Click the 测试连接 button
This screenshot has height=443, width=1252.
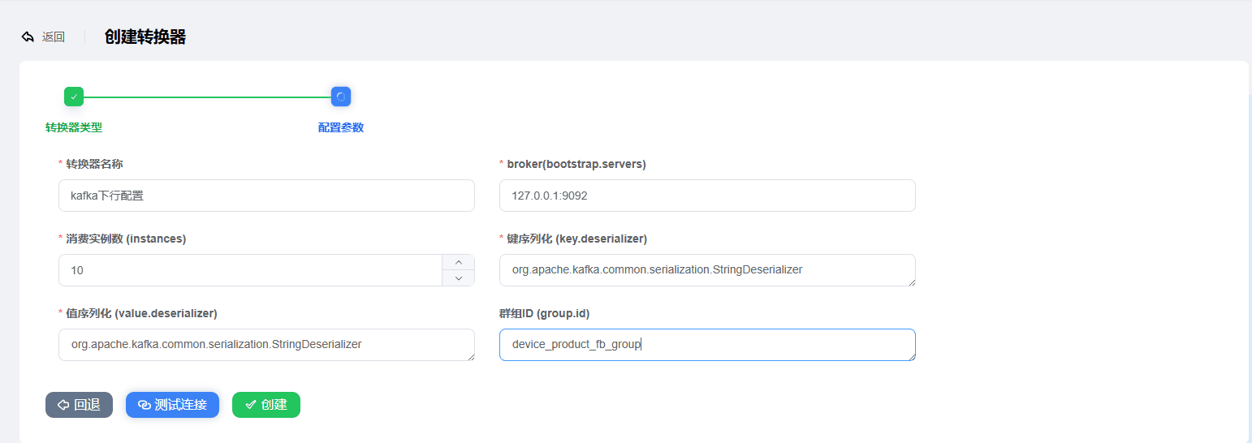(172, 405)
